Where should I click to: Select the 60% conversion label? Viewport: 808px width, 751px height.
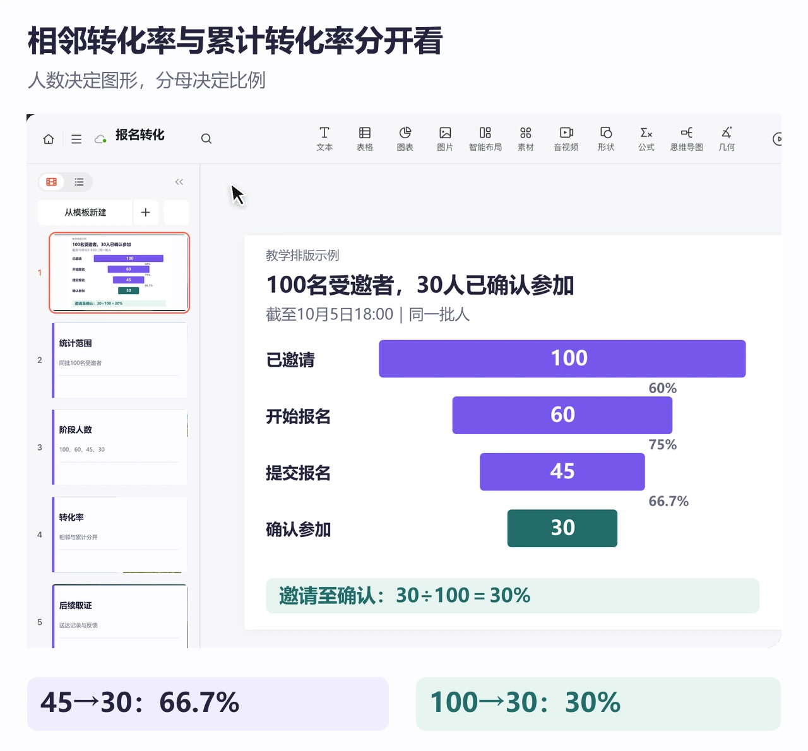pyautogui.click(x=663, y=388)
